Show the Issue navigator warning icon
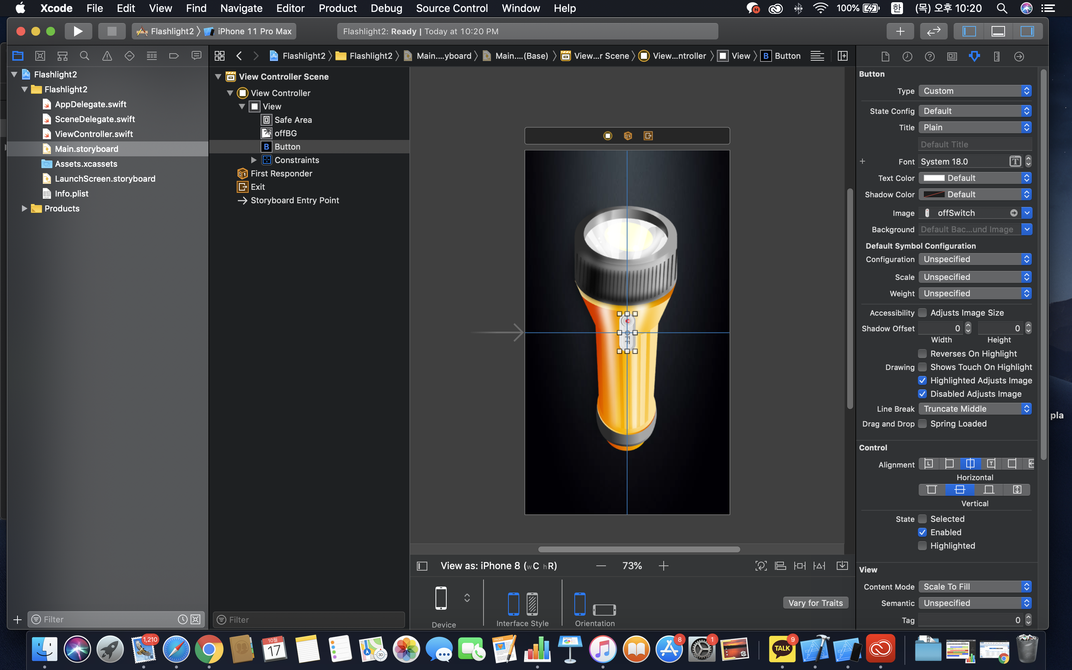Screen dimensions: 1072x670 [107, 56]
